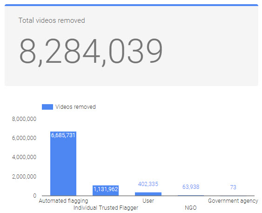Click the 4,000,000 y-axis tick label
262x213 pixels.
click(24, 157)
